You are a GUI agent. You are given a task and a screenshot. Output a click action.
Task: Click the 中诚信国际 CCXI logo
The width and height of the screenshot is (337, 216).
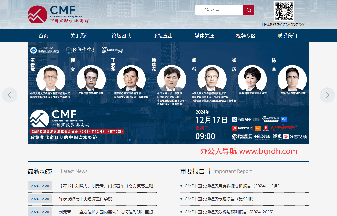pos(112,50)
